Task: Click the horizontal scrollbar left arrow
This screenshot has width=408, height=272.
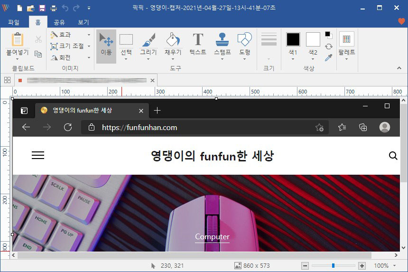Action: tap(13, 255)
